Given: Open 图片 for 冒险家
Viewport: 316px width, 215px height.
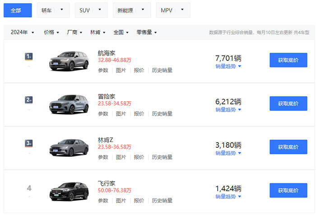Looking at the screenshot, I should point(121,114).
